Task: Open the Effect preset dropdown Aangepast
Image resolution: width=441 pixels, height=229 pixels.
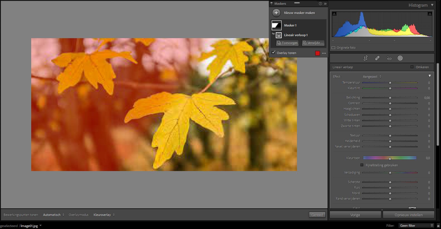Action: click(372, 77)
